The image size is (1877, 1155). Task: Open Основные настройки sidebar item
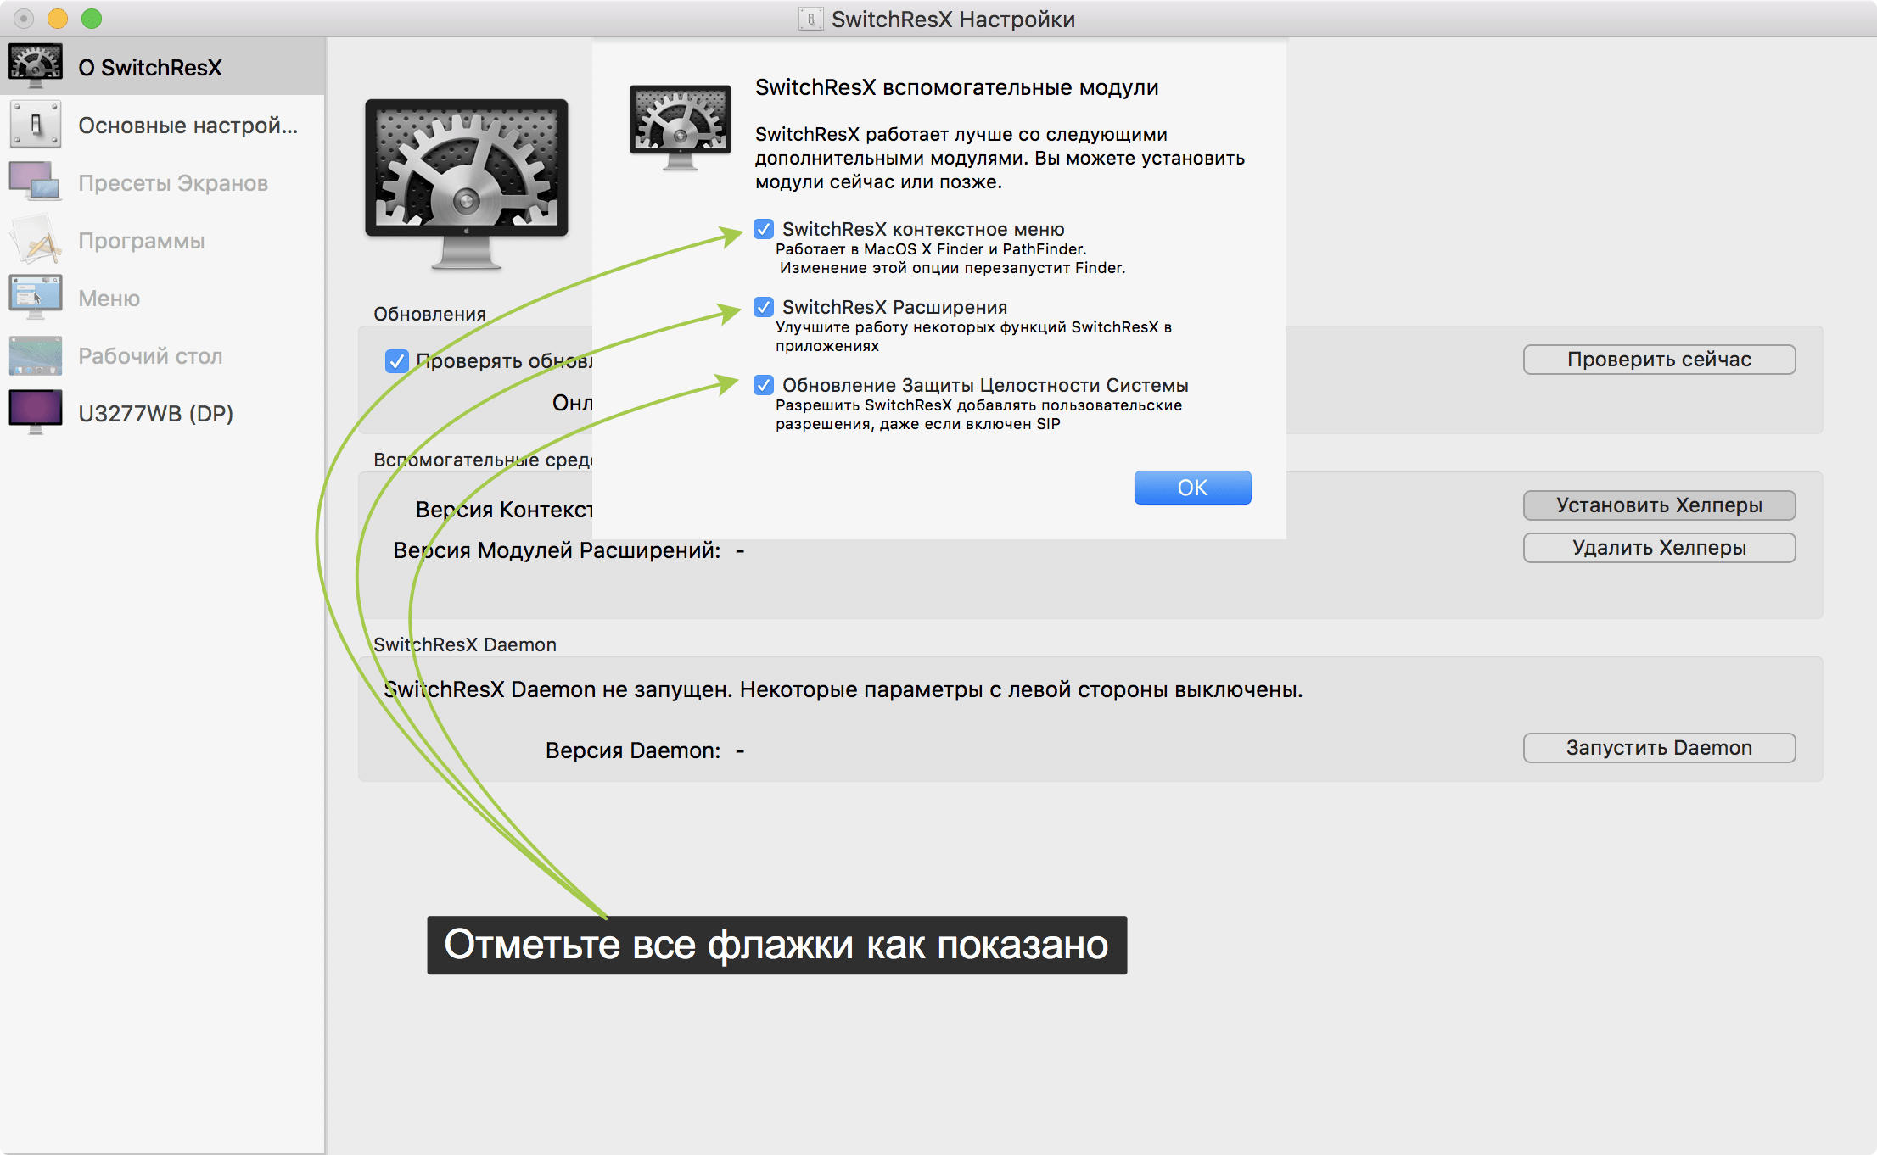pos(163,125)
